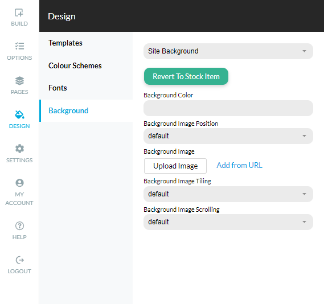Viewport: 324px width, 304px height.
Task: Open the Build section icon
Action: [x=19, y=13]
